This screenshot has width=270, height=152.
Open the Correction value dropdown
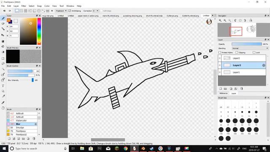pos(96,11)
